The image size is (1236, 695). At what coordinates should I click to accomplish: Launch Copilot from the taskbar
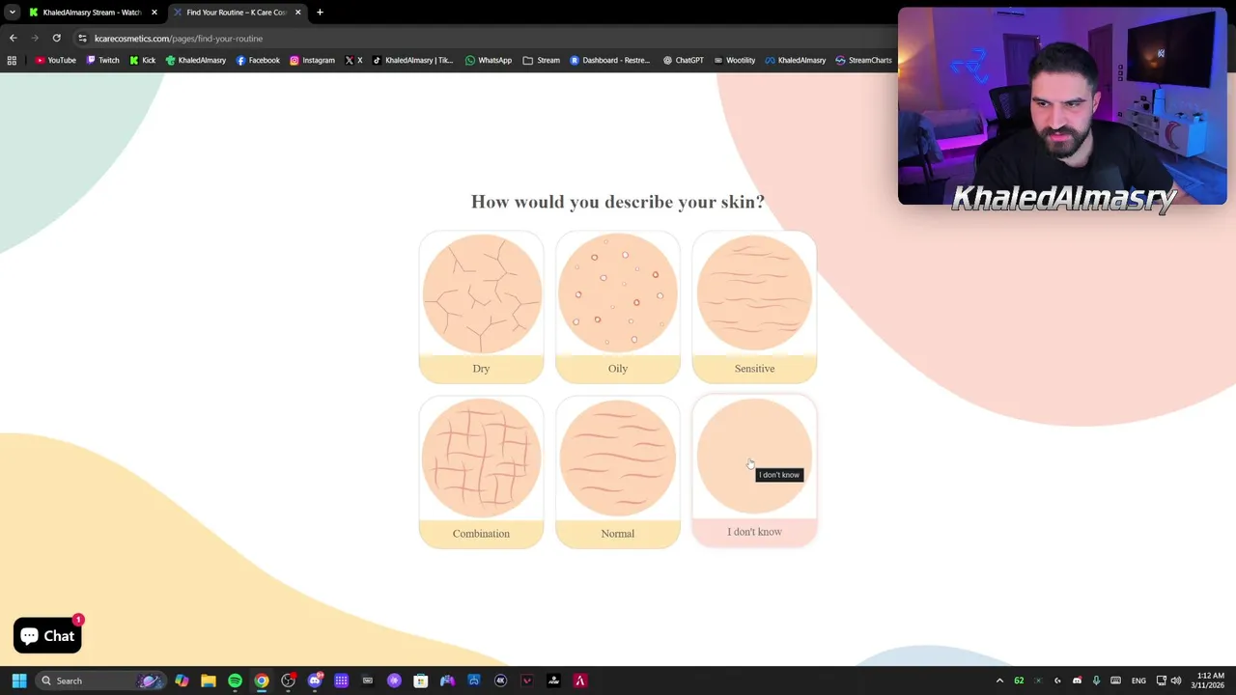coord(182,681)
